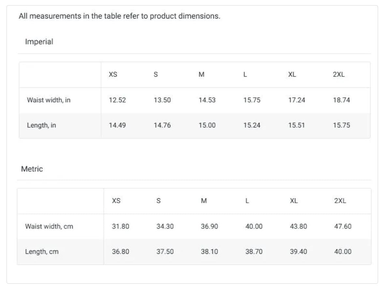Screen dimensions: 381x286
Task: Click the 'Length, cm' row label
Action: pyautogui.click(x=42, y=252)
